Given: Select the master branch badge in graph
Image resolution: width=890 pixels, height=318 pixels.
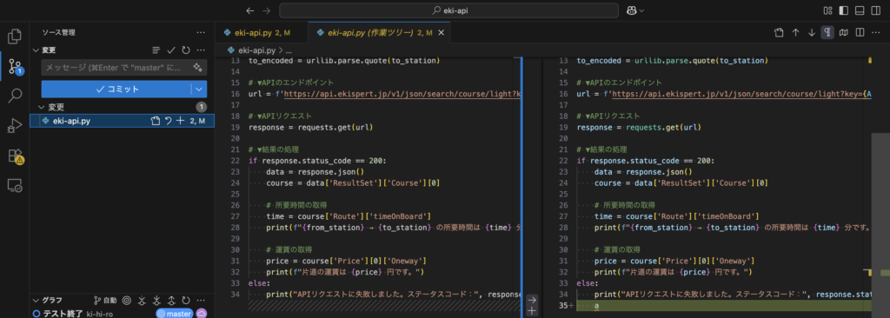Looking at the screenshot, I should coord(175,314).
